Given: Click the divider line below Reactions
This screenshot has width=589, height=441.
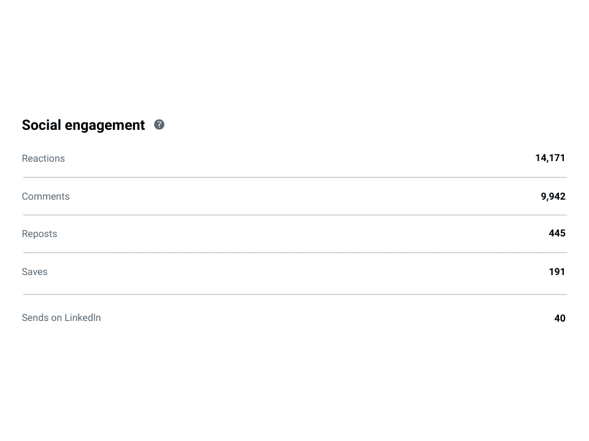Looking at the screenshot, I should (x=294, y=178).
